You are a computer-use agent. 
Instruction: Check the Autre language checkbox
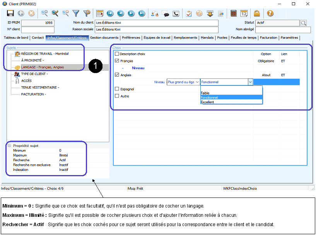point(117,96)
